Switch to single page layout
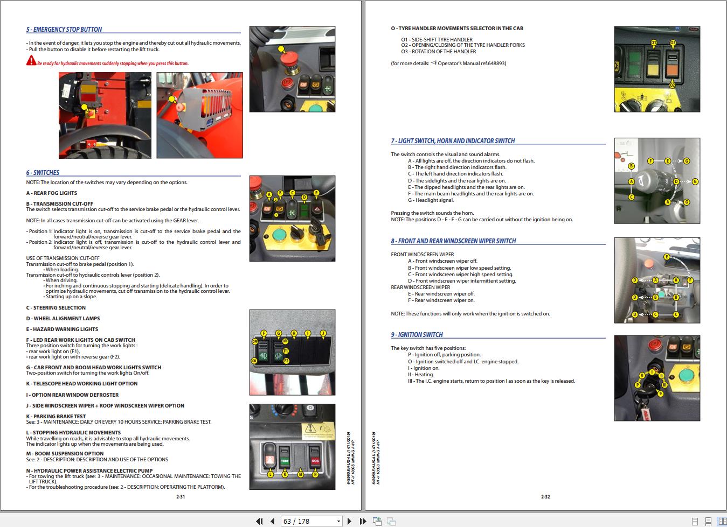 [695, 521]
